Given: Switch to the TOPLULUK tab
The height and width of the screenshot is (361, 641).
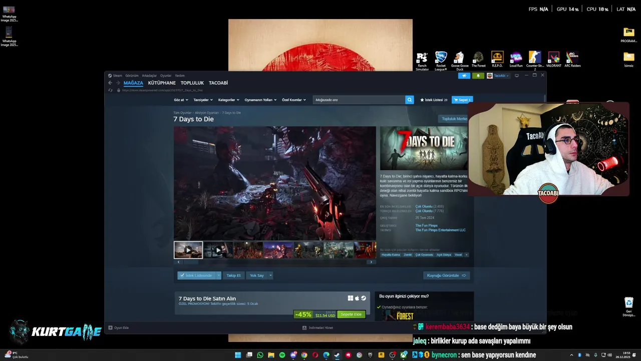Looking at the screenshot, I should coord(192,83).
